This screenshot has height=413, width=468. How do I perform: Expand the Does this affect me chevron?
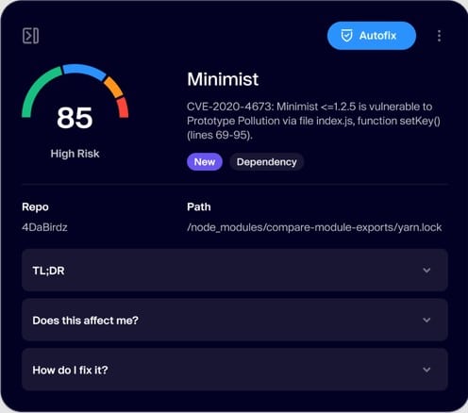[x=426, y=320]
